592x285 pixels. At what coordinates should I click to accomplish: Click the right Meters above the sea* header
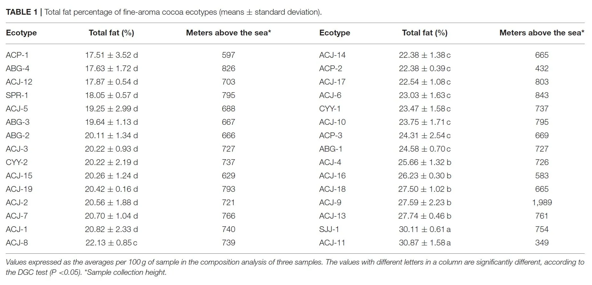point(542,33)
